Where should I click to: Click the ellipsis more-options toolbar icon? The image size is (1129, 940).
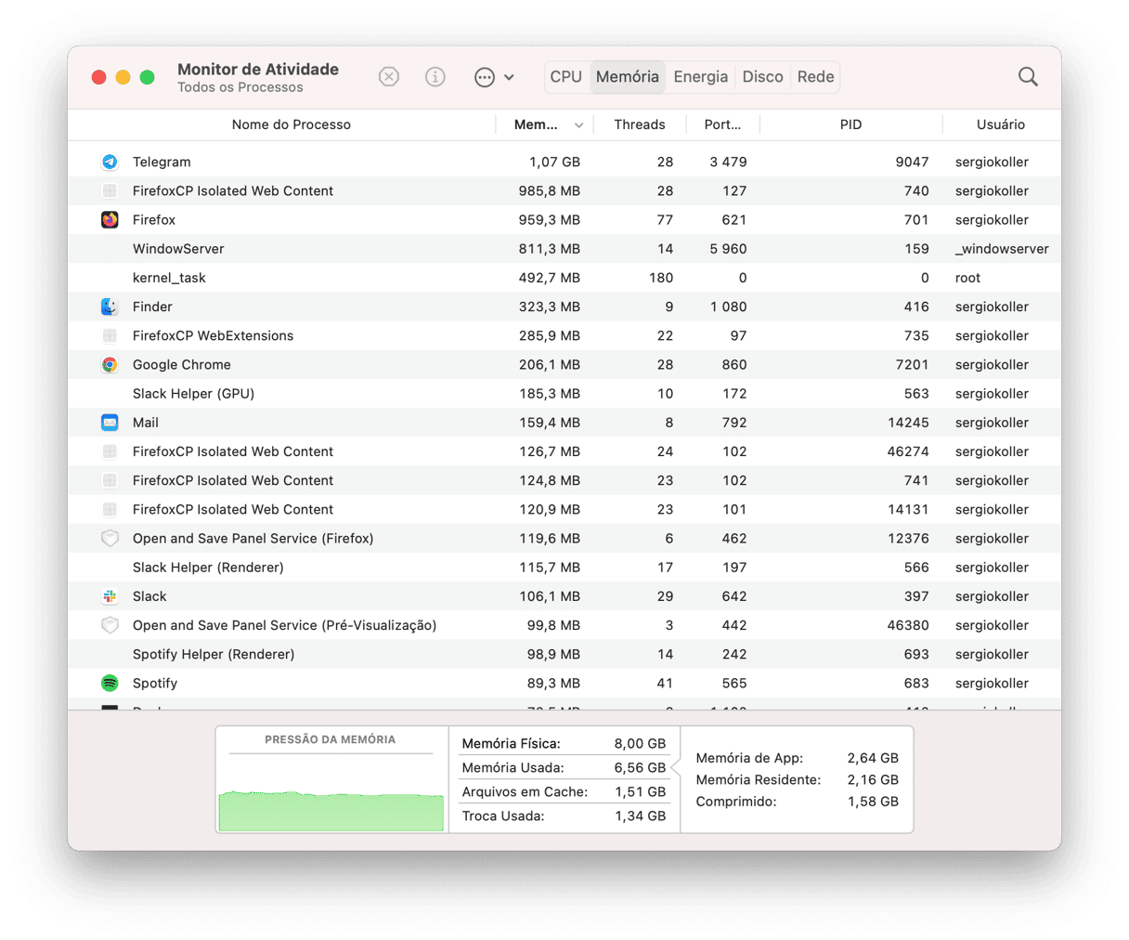(485, 77)
